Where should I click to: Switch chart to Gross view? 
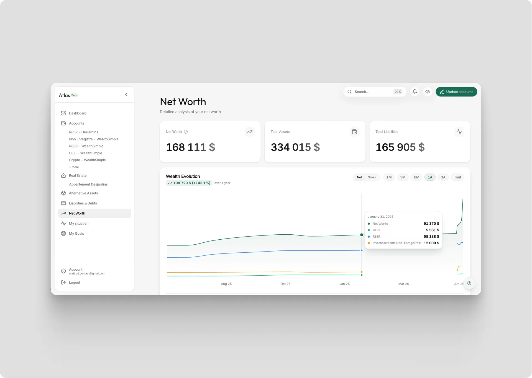coord(372,177)
